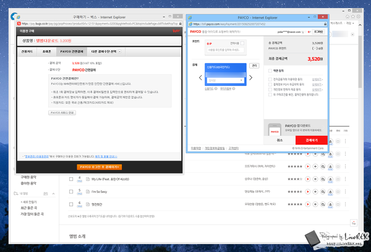Check the 약관 동의 agree-all box
The image size is (371, 252).
click(x=270, y=70)
